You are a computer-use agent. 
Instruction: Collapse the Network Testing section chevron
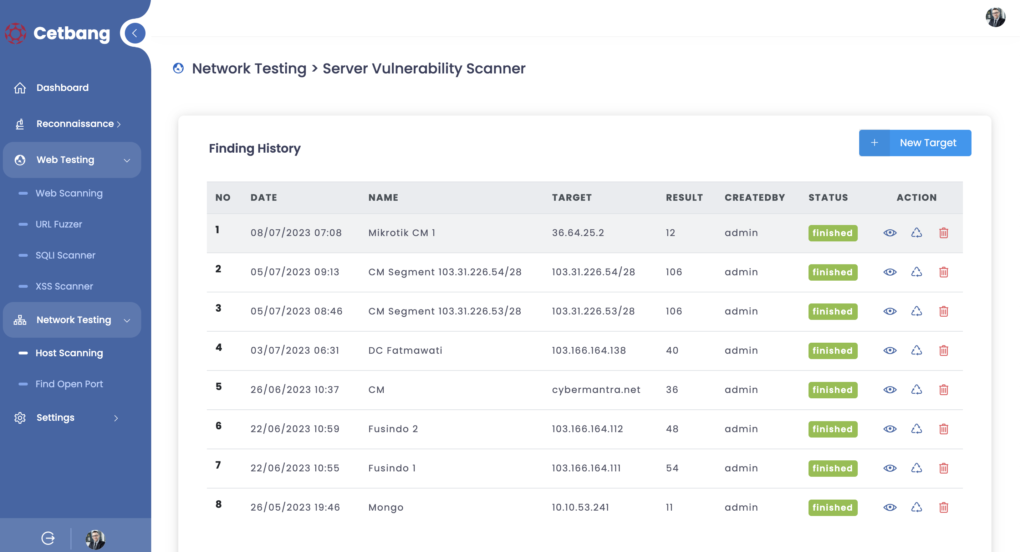click(x=127, y=320)
